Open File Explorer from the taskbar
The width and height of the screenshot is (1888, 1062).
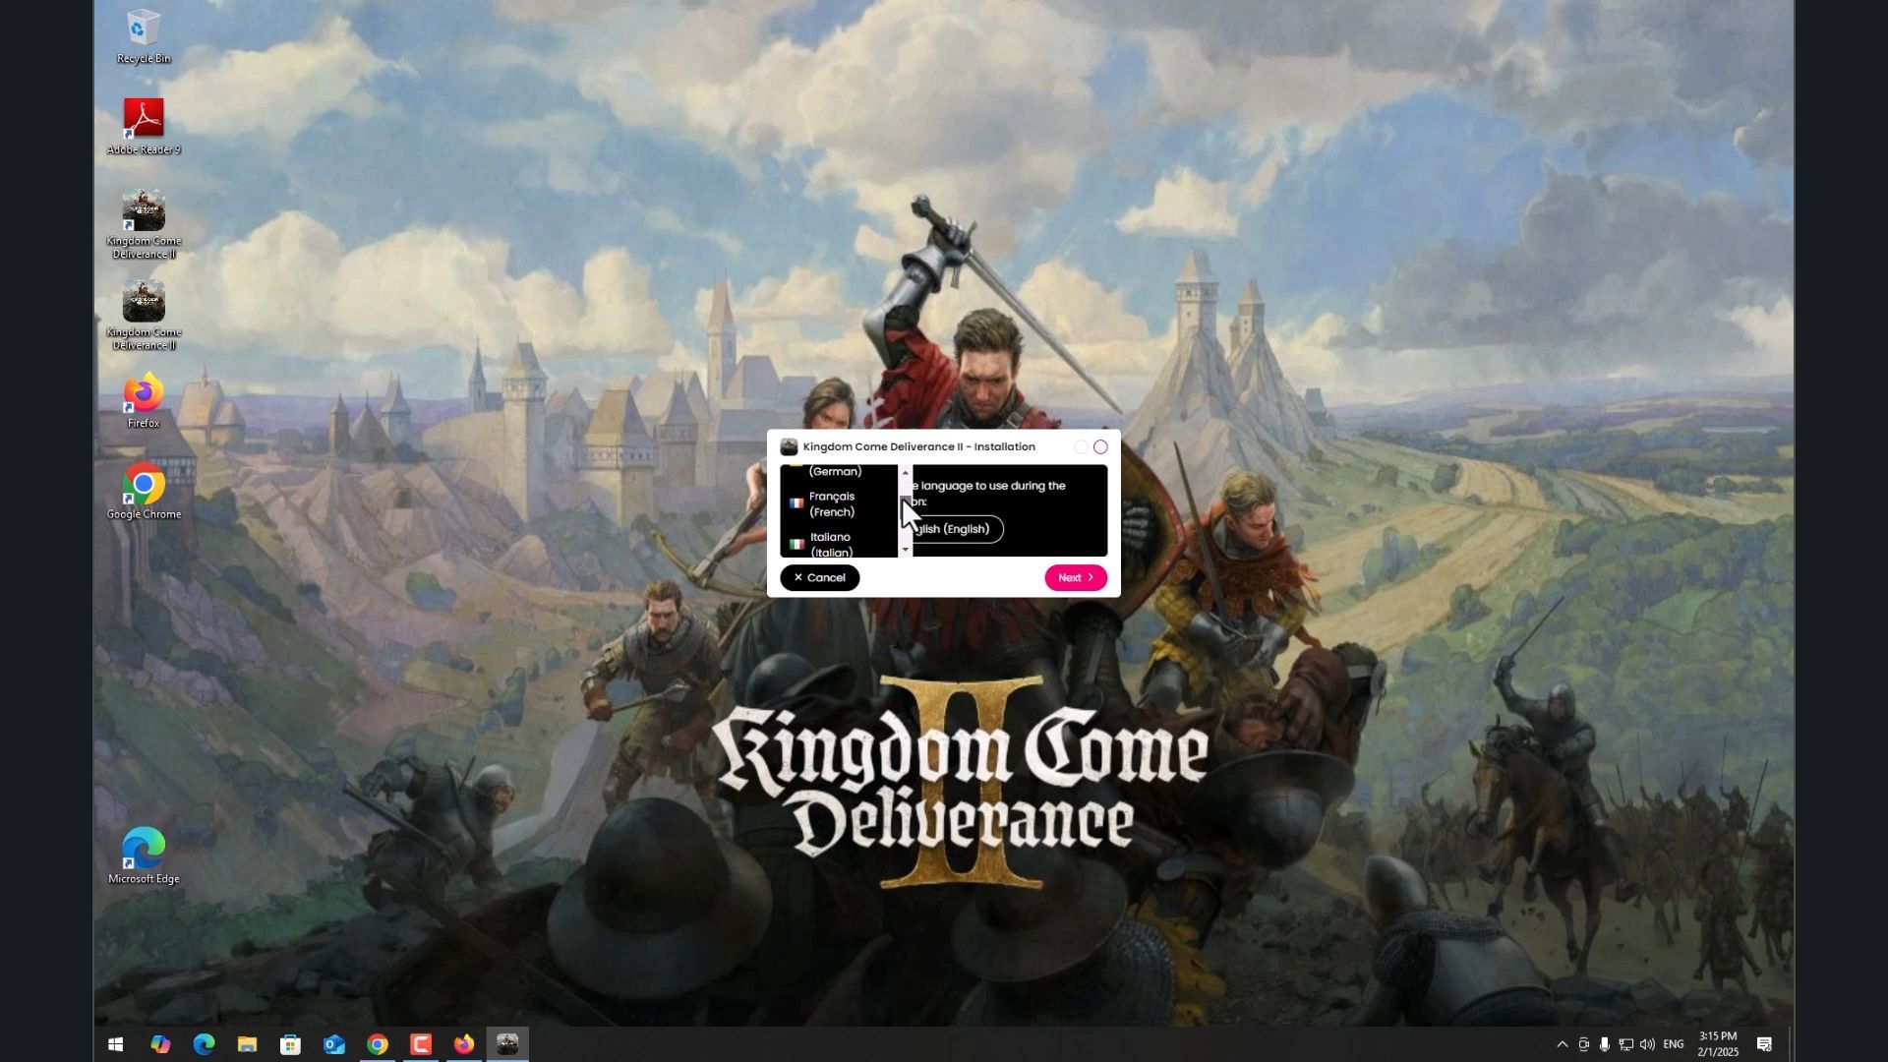click(x=247, y=1044)
